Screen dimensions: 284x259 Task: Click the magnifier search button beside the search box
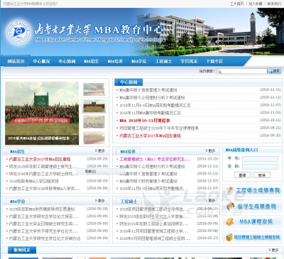click(274, 71)
